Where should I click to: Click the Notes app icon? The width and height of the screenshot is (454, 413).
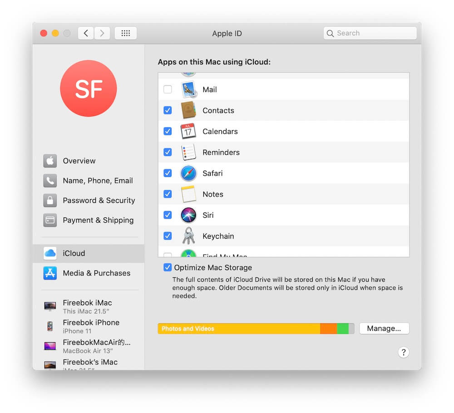click(188, 194)
